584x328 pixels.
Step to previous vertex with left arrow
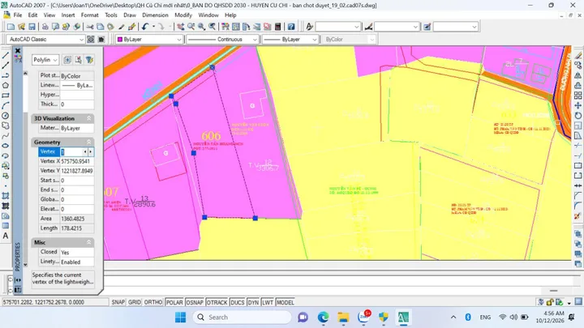point(85,151)
